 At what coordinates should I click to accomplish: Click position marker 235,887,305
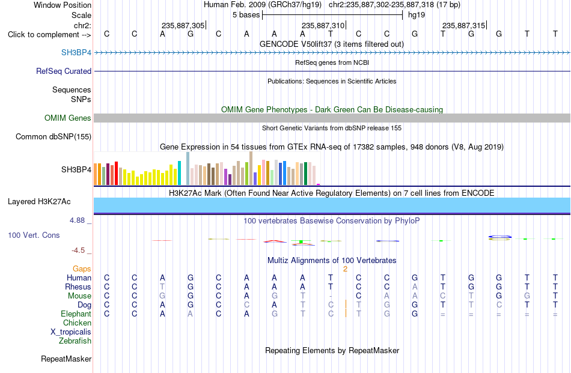tap(183, 25)
